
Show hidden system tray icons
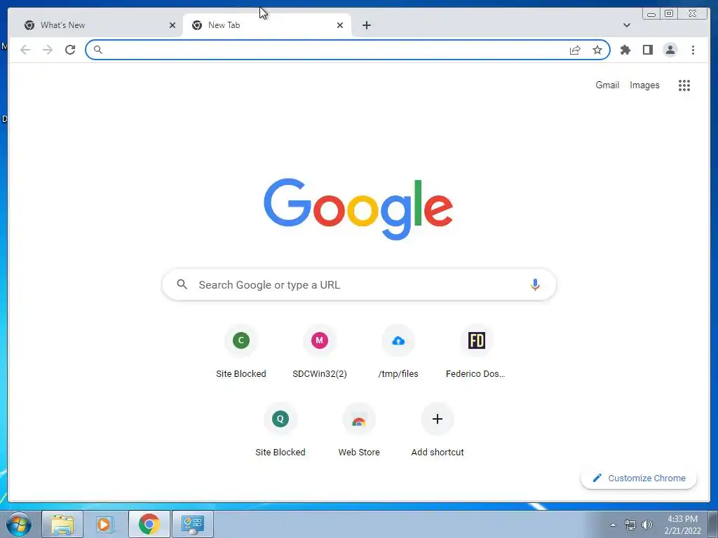pyautogui.click(x=613, y=525)
